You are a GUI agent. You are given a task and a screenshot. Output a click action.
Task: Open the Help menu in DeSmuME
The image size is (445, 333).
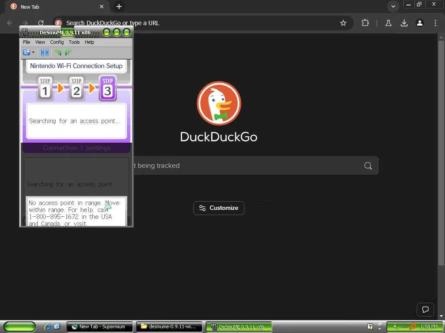click(x=89, y=42)
